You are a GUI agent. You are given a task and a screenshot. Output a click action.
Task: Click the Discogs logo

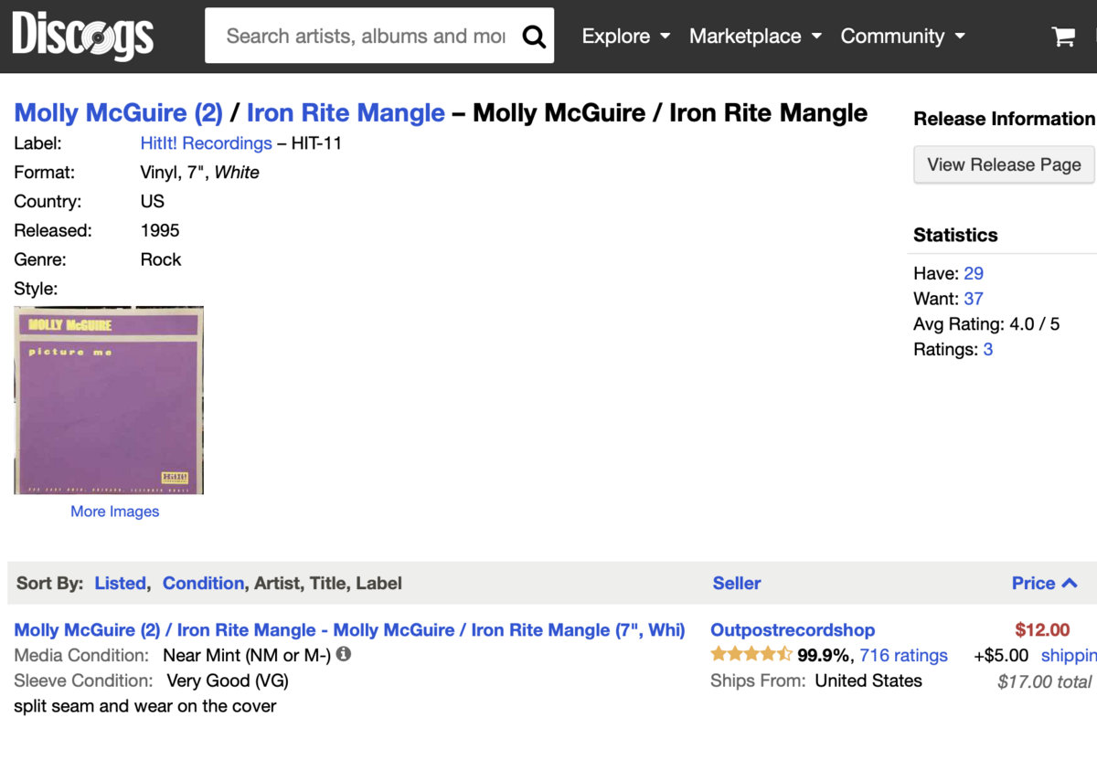(x=82, y=37)
